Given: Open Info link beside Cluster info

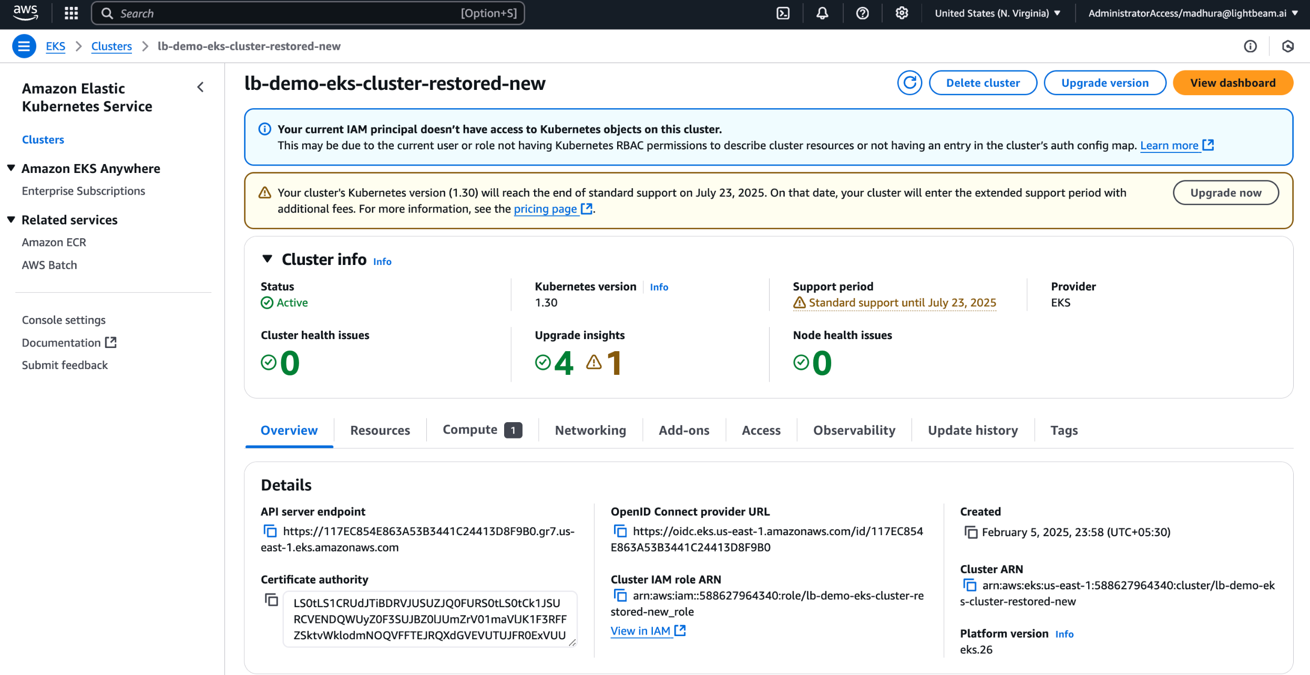Looking at the screenshot, I should click(x=382, y=261).
